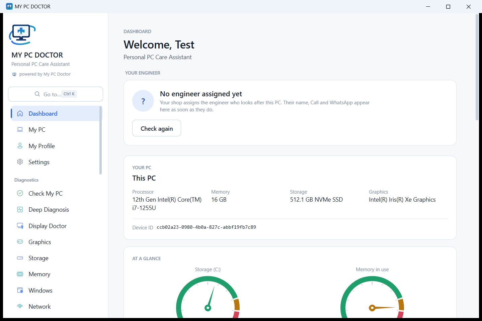Click the Go to... search field
Screen dimensions: 482x321
56,94
